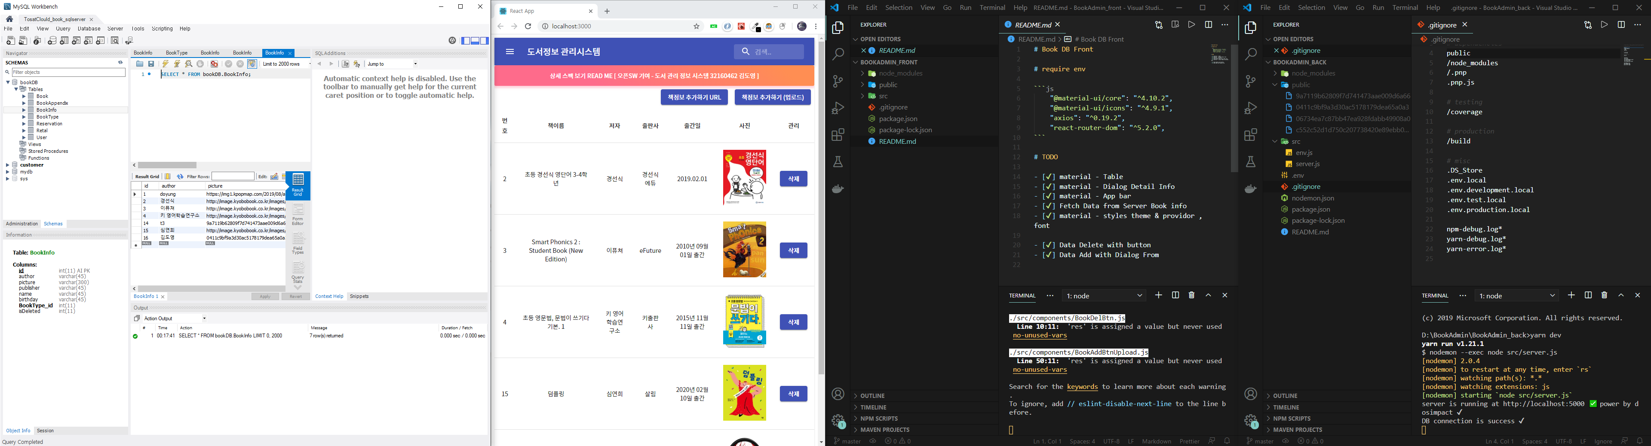This screenshot has height=446, width=1651.
Task: Open Database menu in MySQL Workbench
Action: (89, 29)
